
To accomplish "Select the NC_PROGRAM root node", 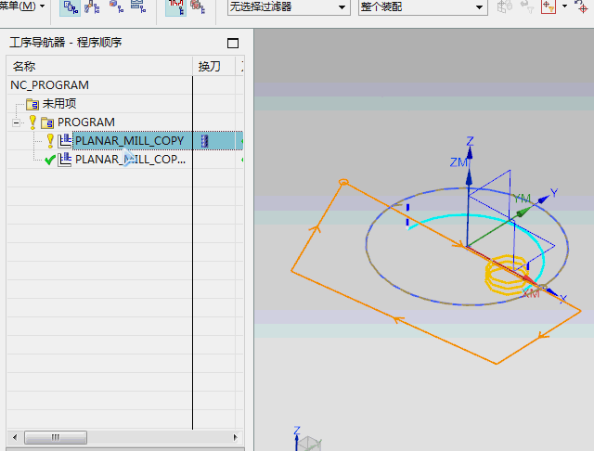I will pos(49,85).
